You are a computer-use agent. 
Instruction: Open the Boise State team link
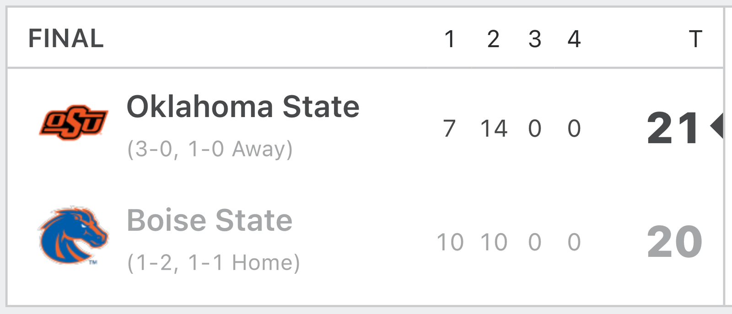tap(210, 220)
